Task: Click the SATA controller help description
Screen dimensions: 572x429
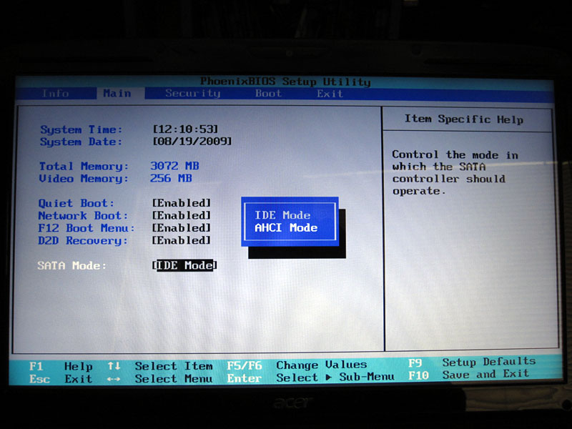Action: point(455,172)
